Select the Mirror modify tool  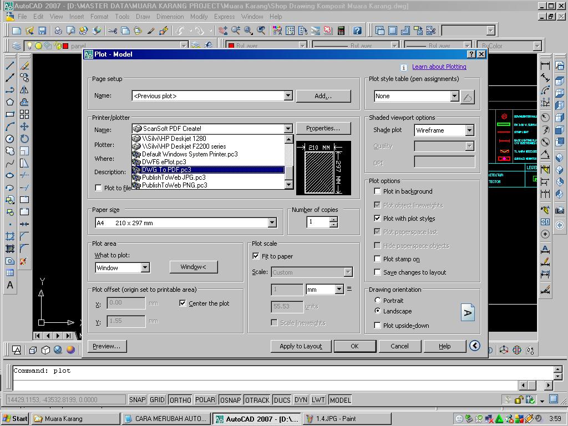[x=24, y=90]
